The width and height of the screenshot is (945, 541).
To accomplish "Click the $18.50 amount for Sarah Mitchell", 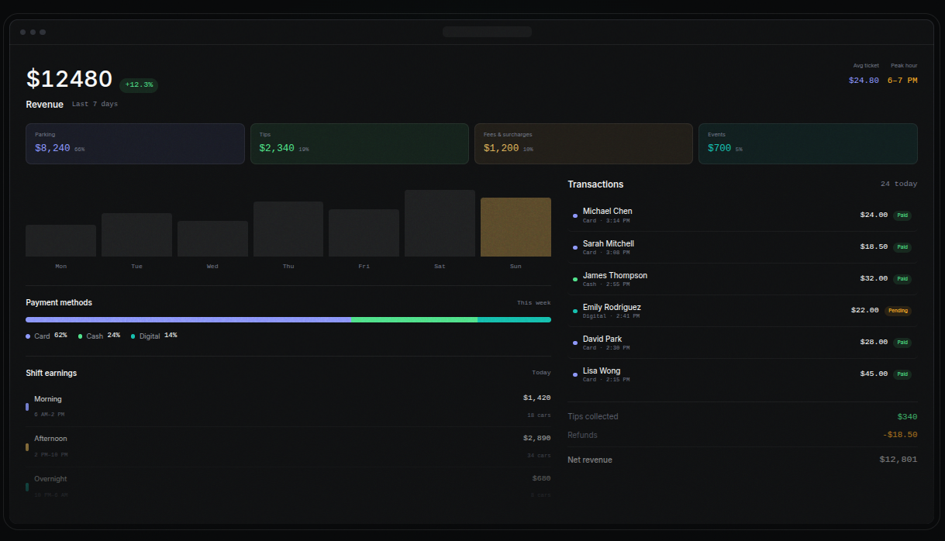I will (x=874, y=246).
